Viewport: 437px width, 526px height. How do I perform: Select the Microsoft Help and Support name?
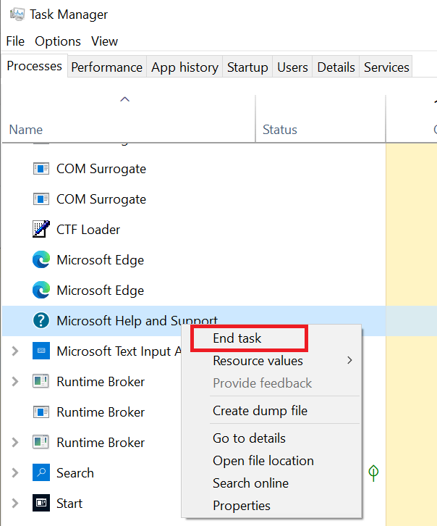137,321
